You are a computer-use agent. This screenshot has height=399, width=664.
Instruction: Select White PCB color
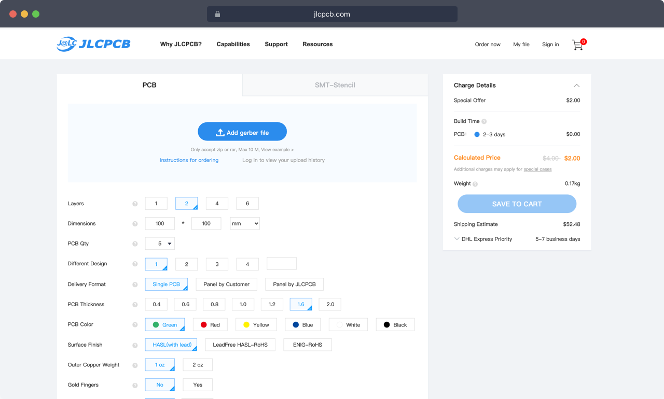point(348,324)
